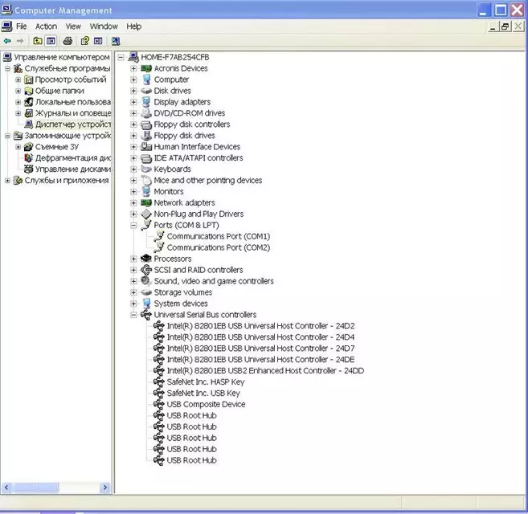This screenshot has width=528, height=514.
Task: Collapse the Служебные программы node
Action: click(7, 69)
